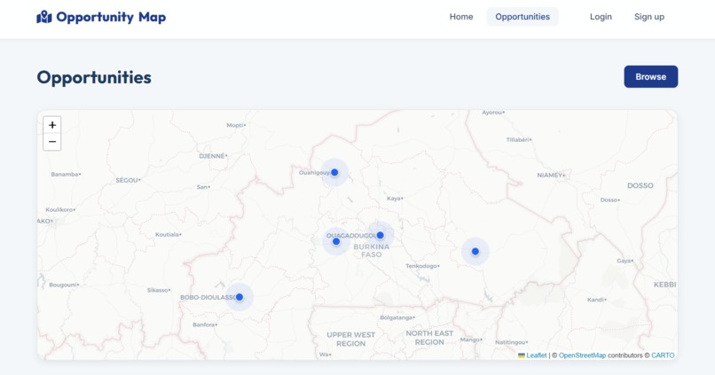Click the Tillabéri label on the map
The width and height of the screenshot is (715, 375).
[519, 140]
